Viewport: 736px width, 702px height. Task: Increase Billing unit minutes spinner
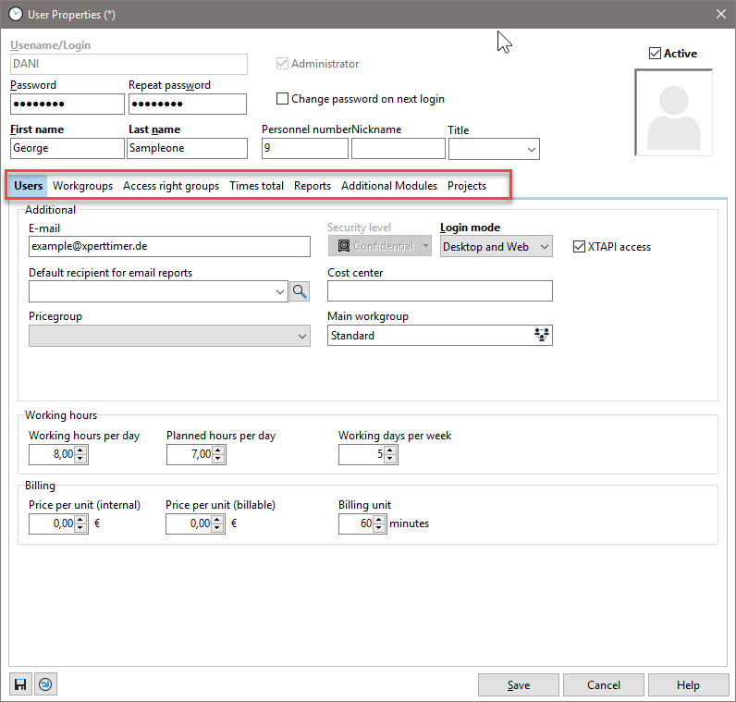point(377,519)
